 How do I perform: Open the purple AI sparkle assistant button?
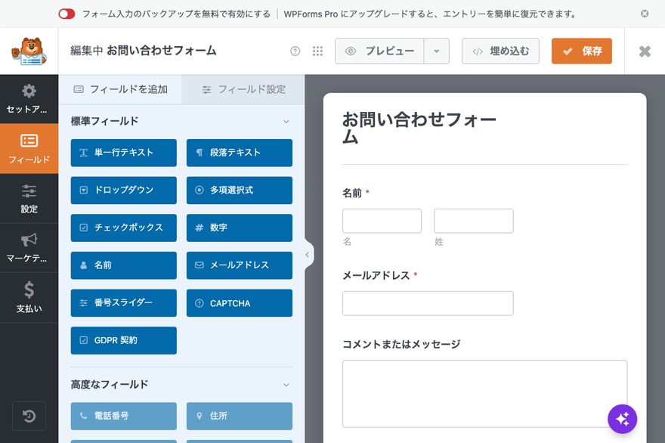pyautogui.click(x=622, y=420)
